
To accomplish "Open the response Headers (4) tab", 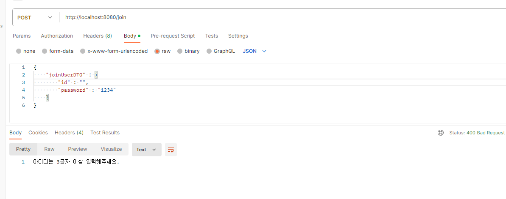I will (69, 133).
